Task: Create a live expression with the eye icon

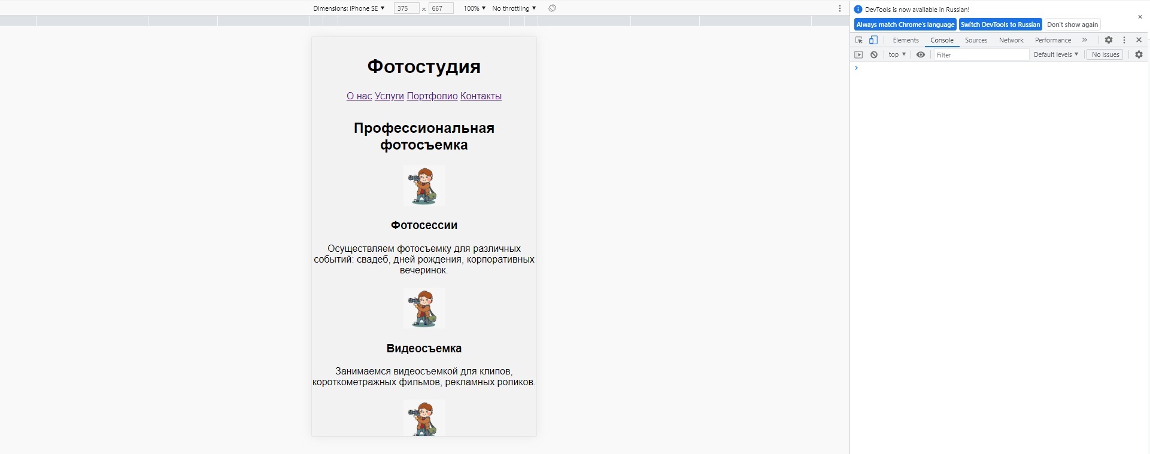Action: pos(921,54)
